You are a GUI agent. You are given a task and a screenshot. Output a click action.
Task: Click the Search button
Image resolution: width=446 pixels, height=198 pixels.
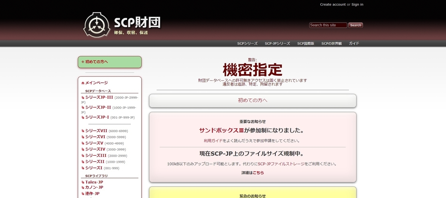[x=356, y=25]
